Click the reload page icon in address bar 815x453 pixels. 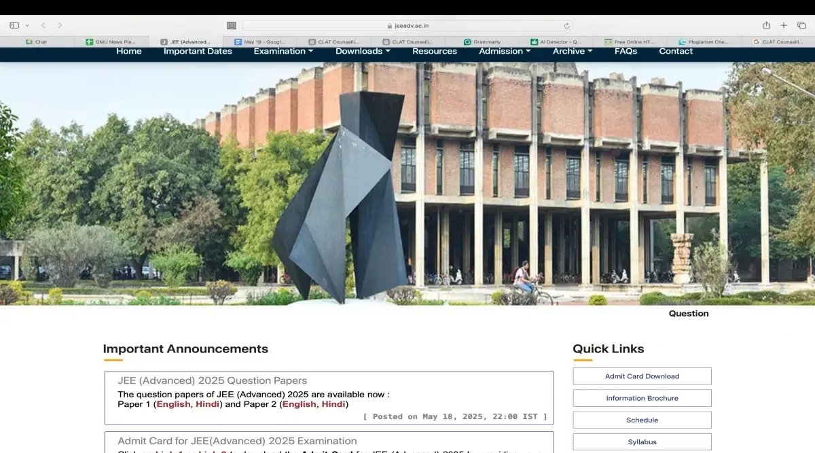tap(566, 26)
